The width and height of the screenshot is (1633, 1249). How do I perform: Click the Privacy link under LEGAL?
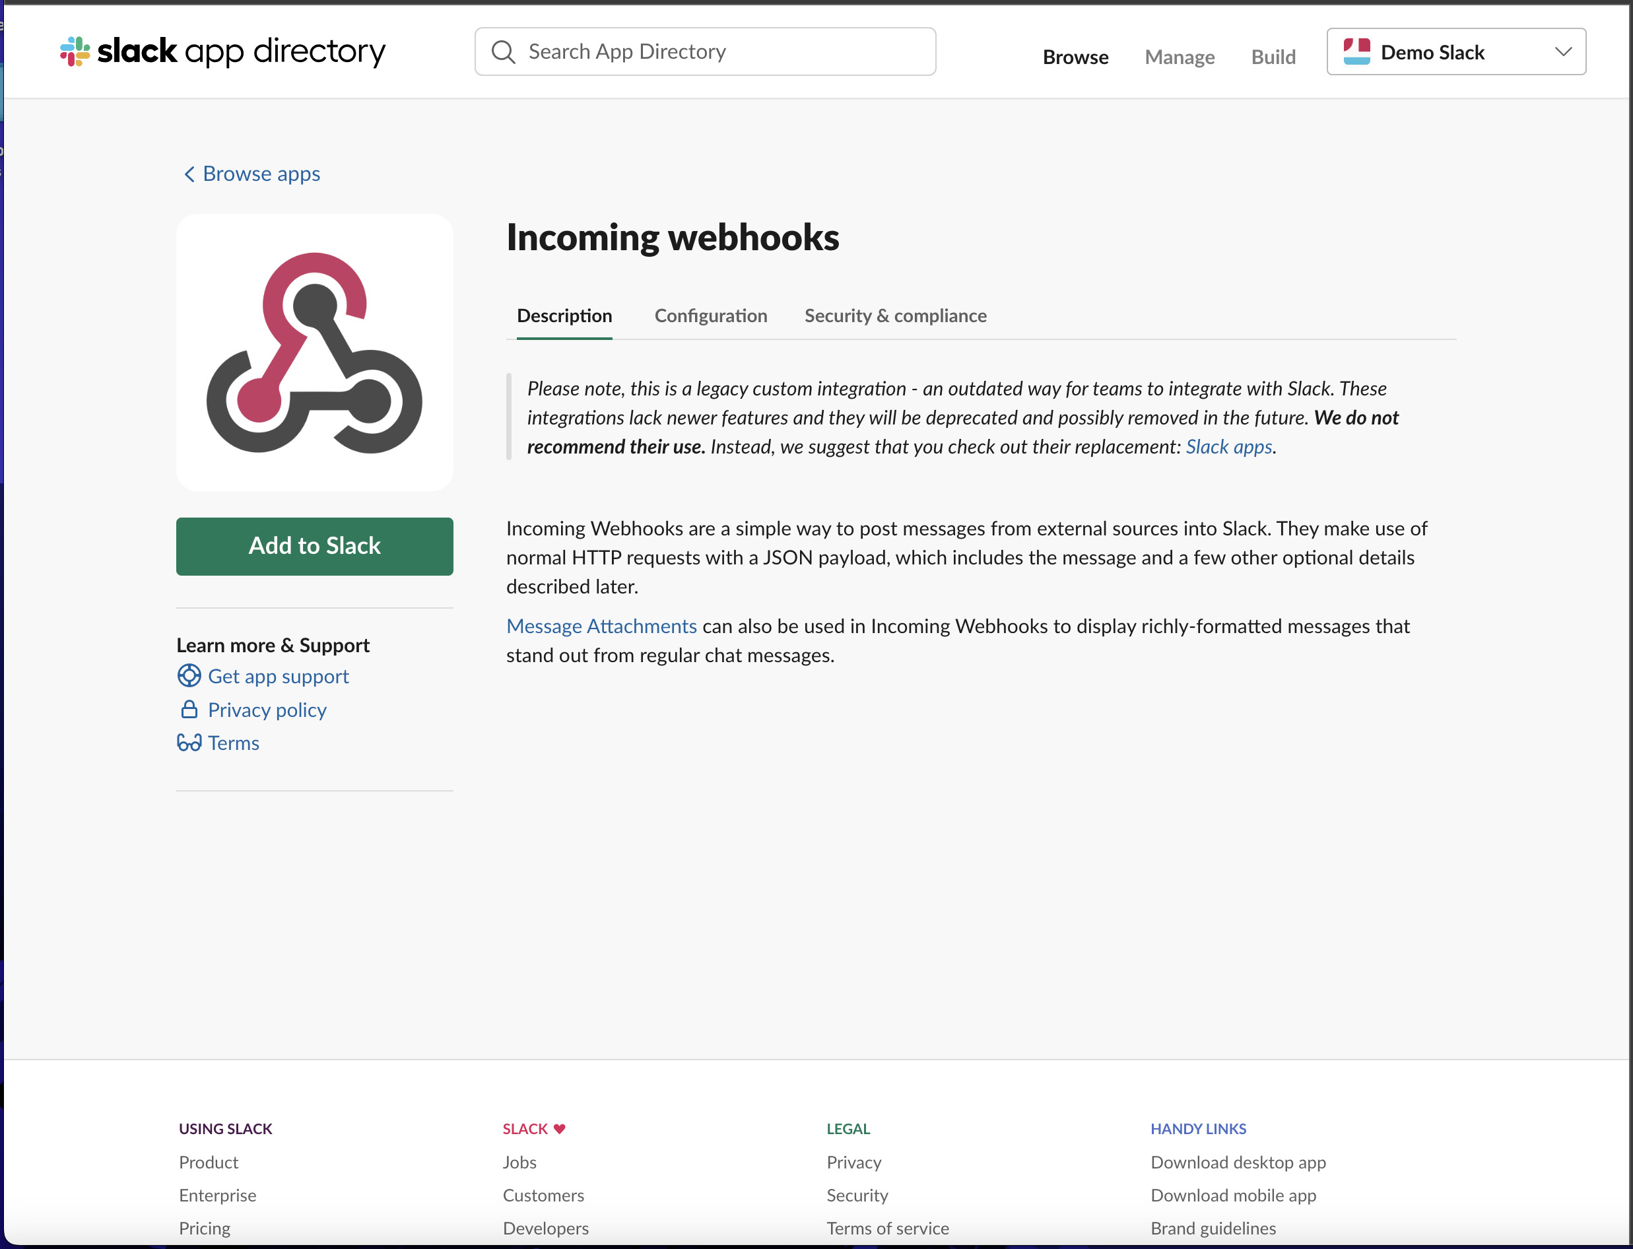[x=854, y=1162]
